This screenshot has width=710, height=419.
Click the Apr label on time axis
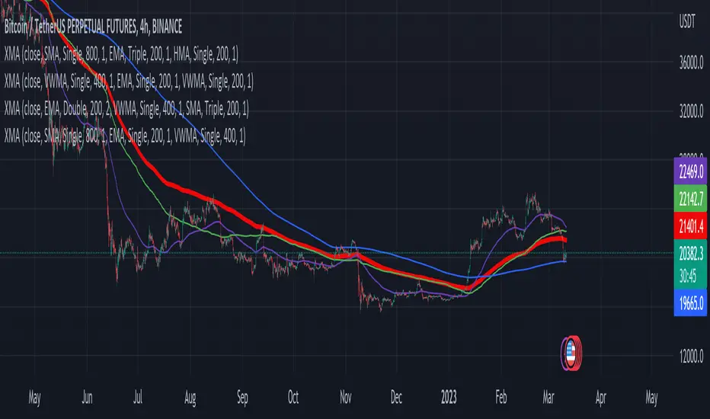(x=600, y=397)
